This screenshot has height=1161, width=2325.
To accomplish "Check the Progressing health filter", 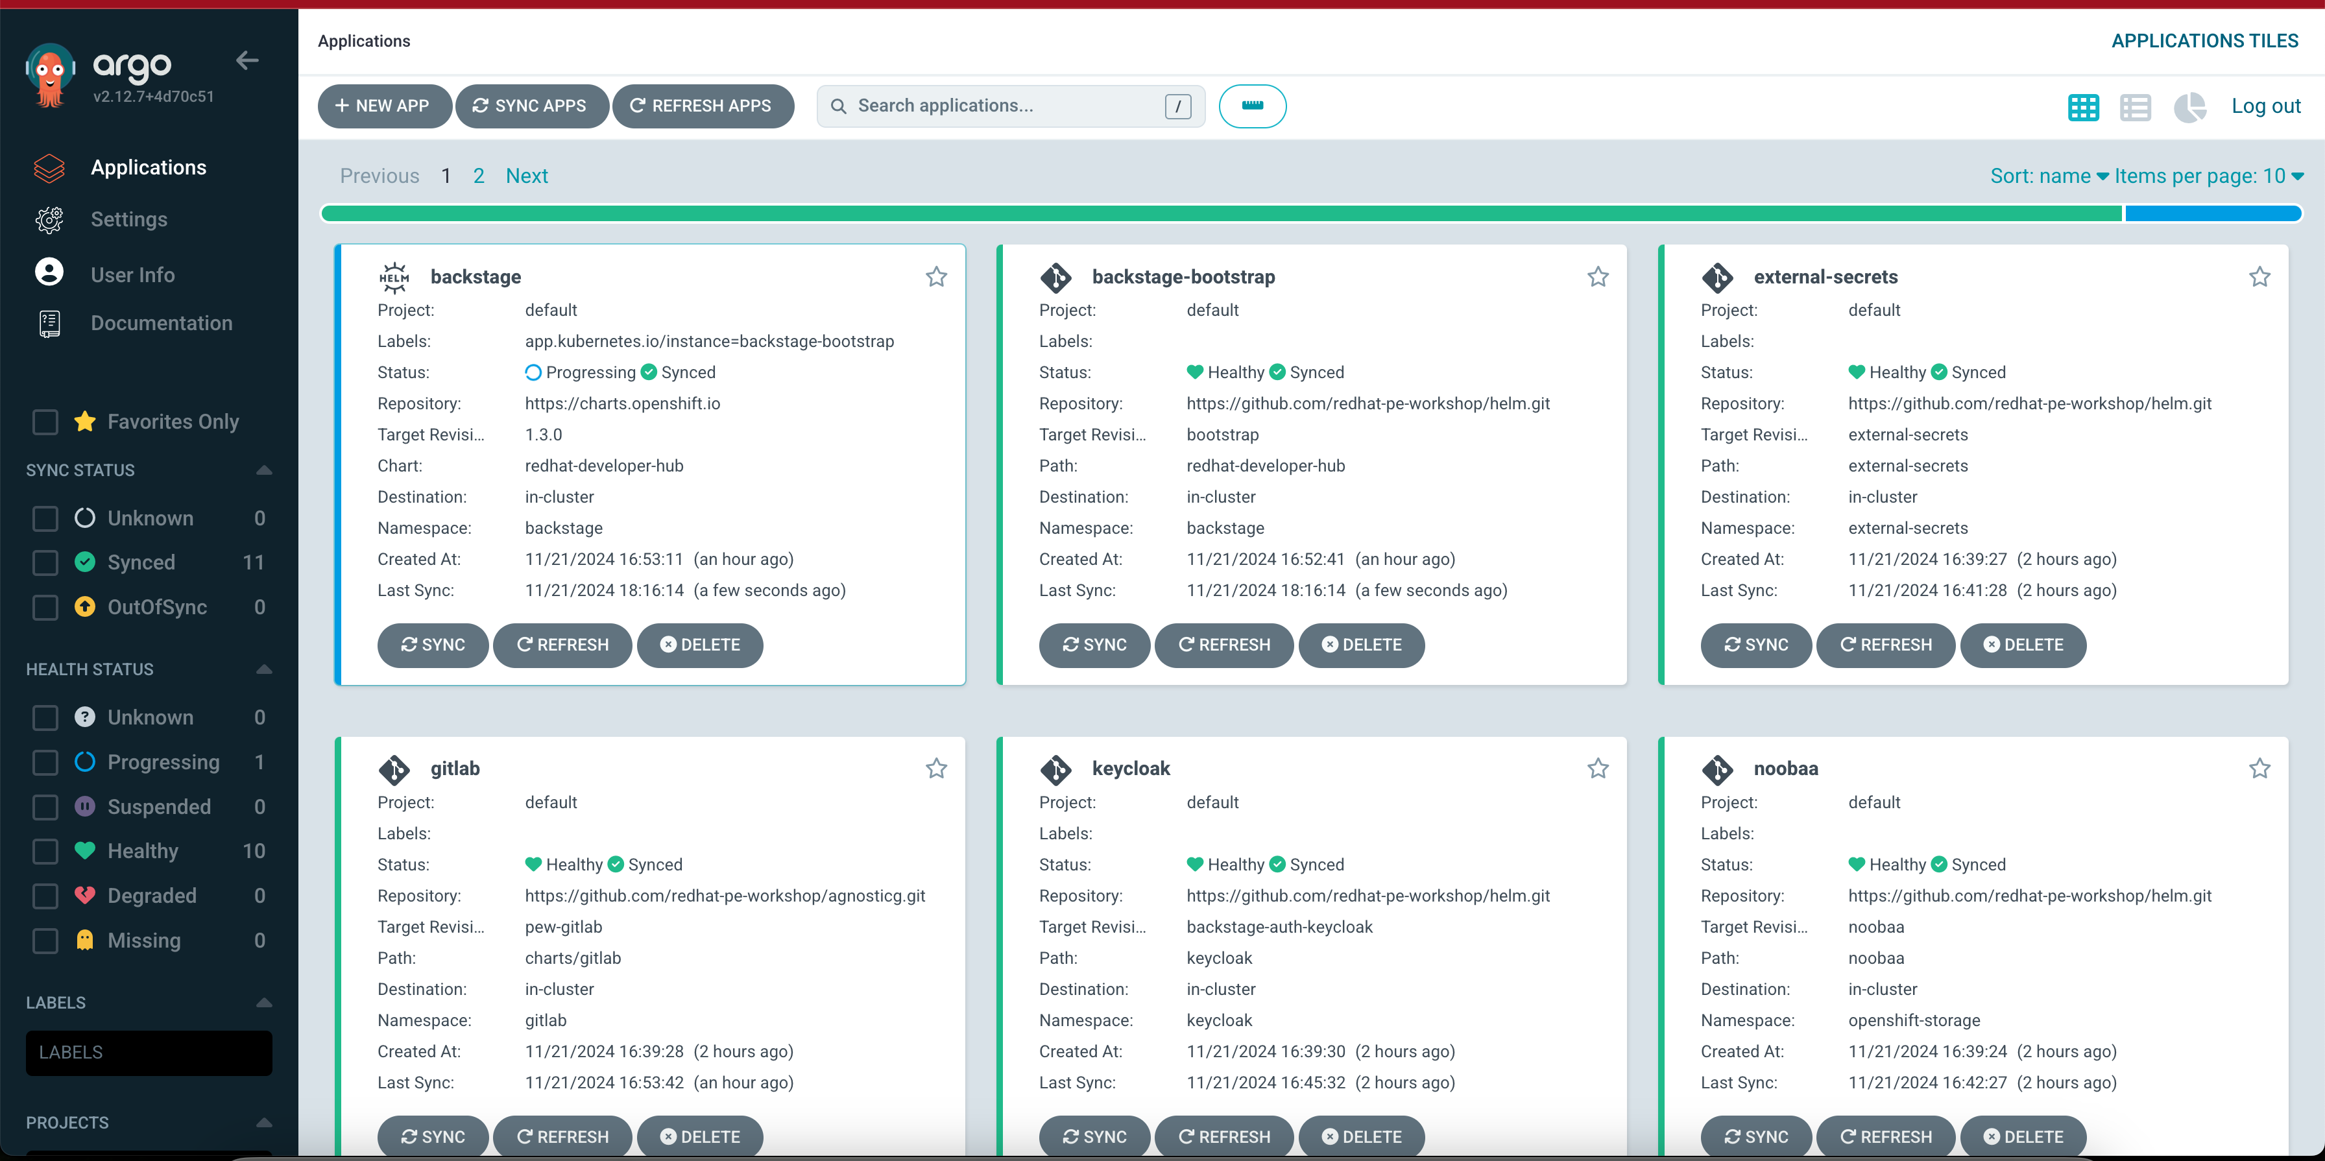I will tap(45, 763).
